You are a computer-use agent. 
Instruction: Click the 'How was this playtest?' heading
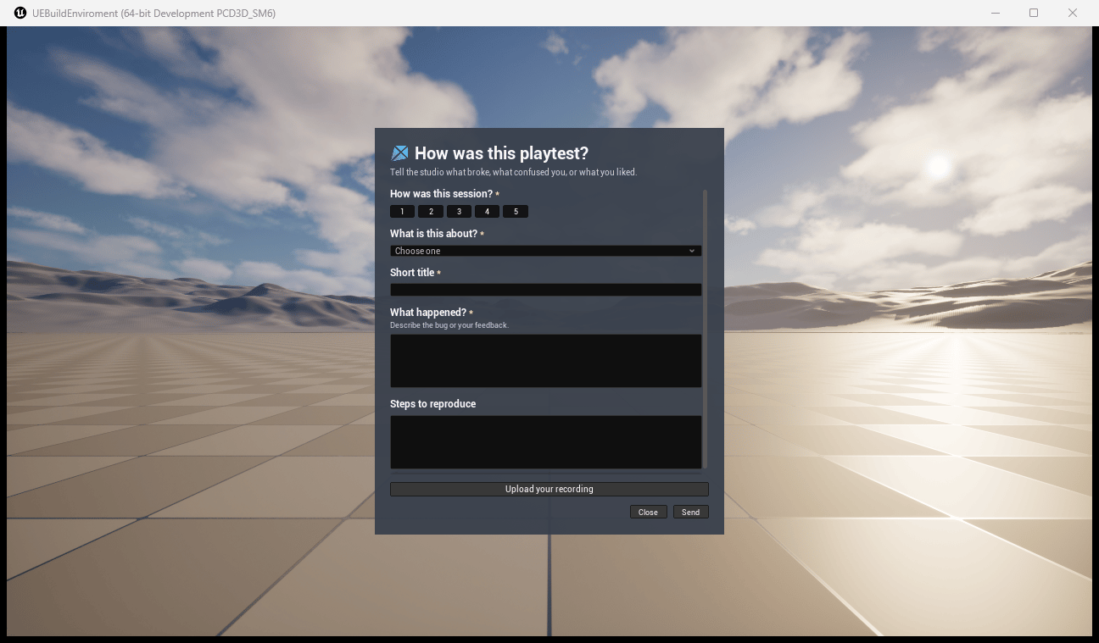(501, 153)
